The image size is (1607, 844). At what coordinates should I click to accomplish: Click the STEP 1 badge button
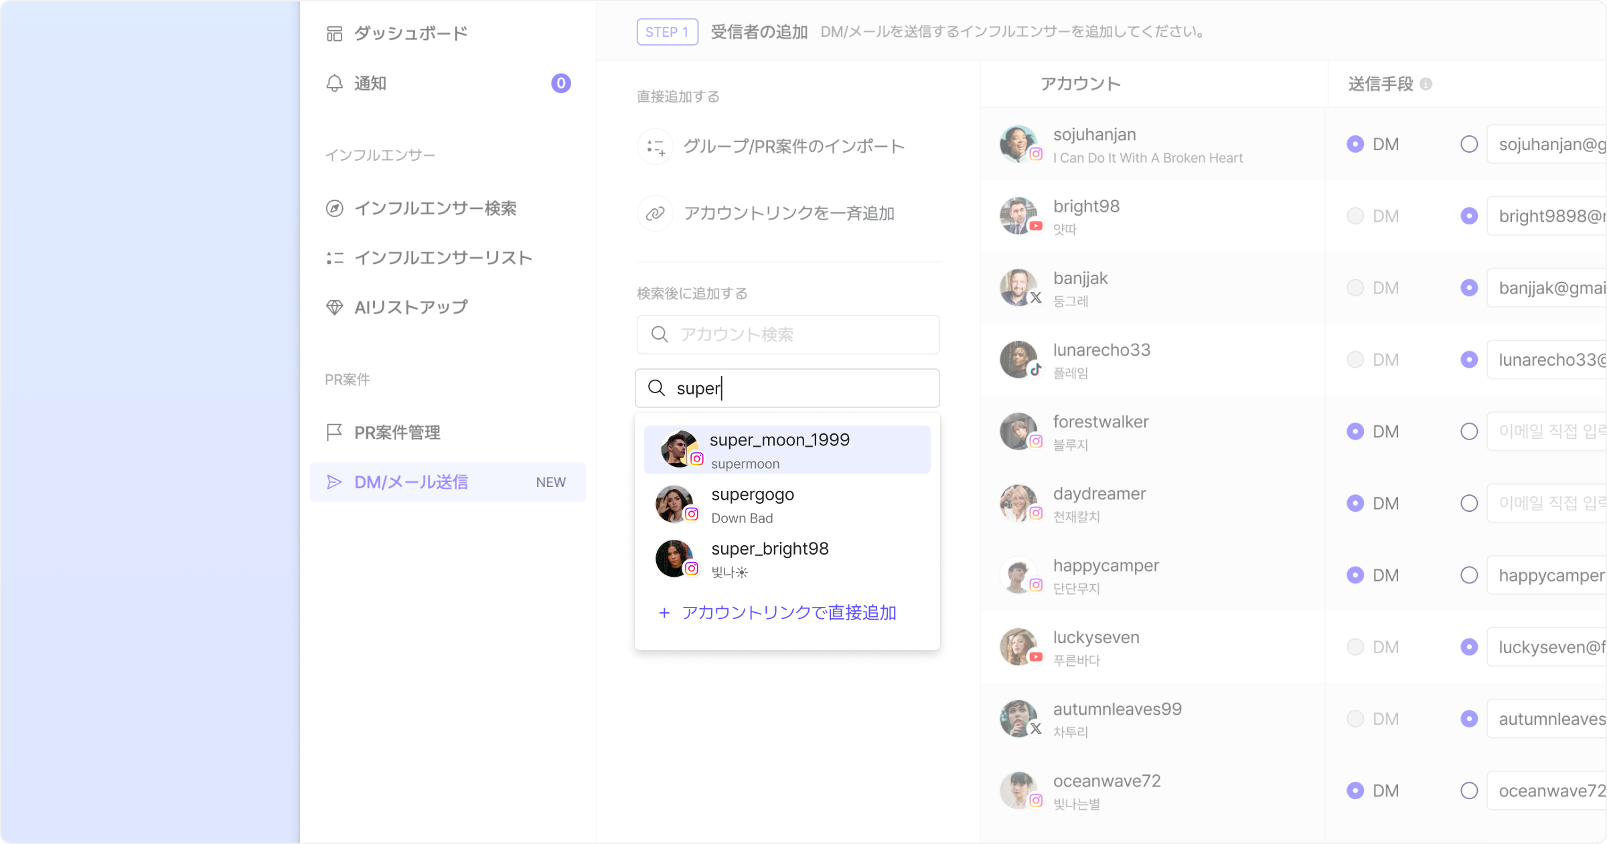667,32
